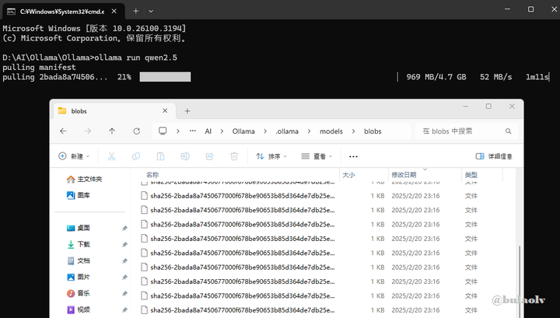Click download progress bar in terminal
Viewport: 560px width, 318px height.
(x=165, y=77)
